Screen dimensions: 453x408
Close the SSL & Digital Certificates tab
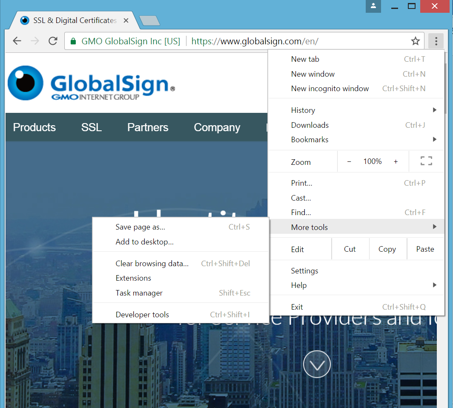(126, 20)
